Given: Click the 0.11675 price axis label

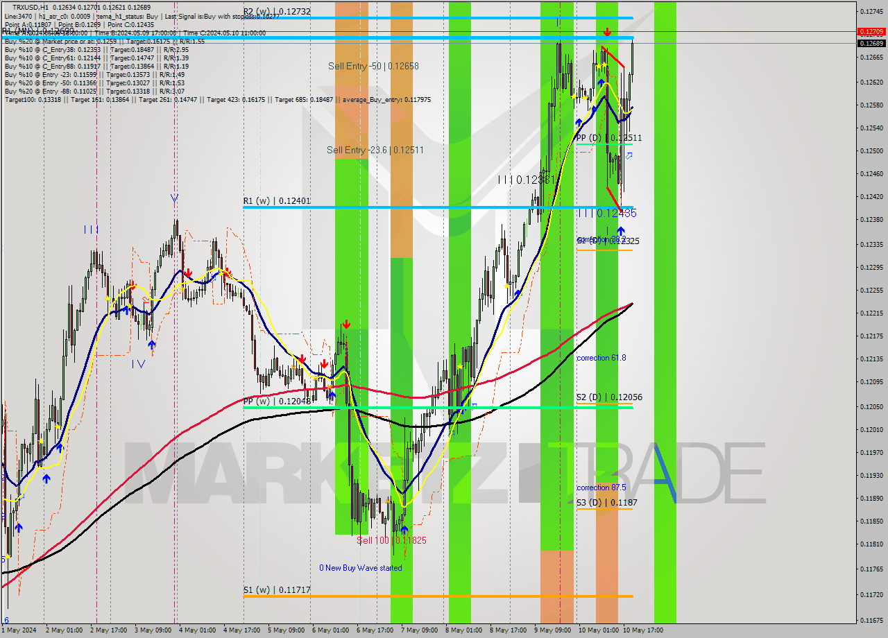Looking at the screenshot, I should [871, 621].
